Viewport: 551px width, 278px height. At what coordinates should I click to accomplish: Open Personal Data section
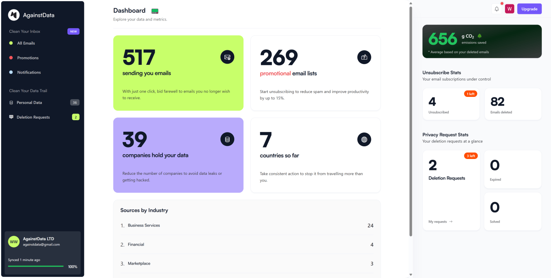[29, 102]
